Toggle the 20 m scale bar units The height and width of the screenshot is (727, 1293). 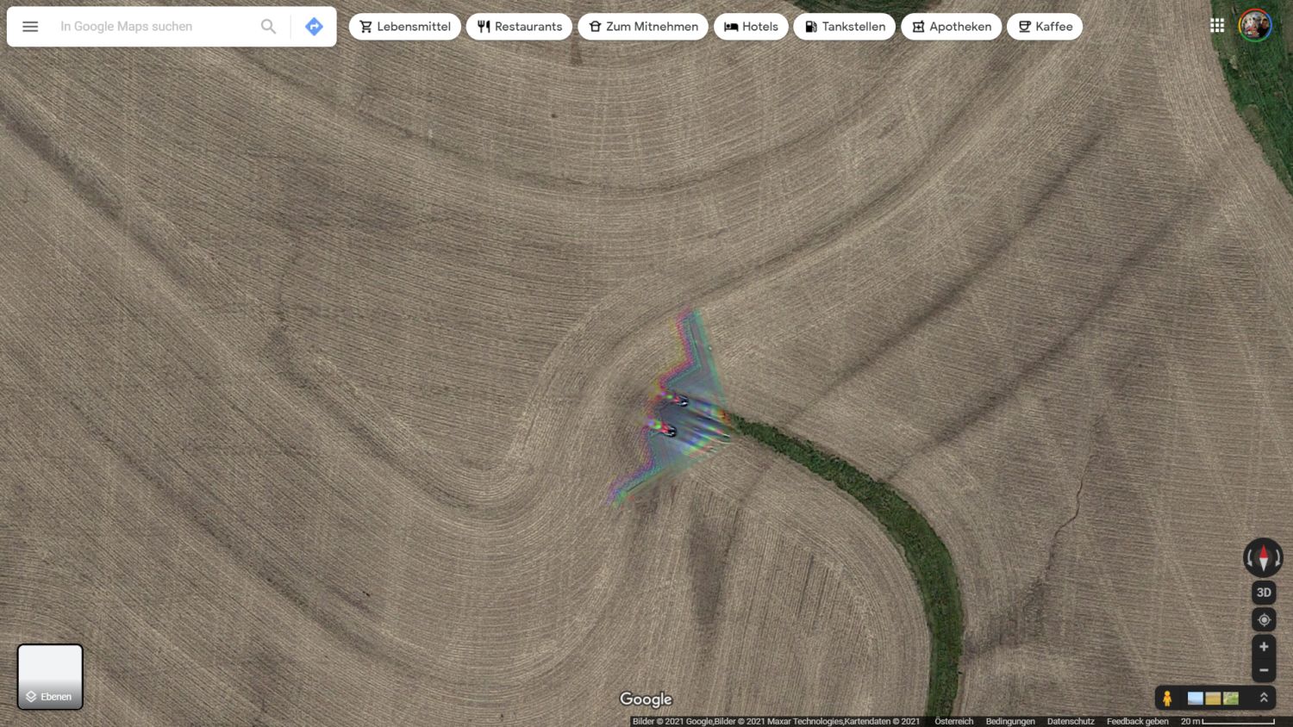1227,721
